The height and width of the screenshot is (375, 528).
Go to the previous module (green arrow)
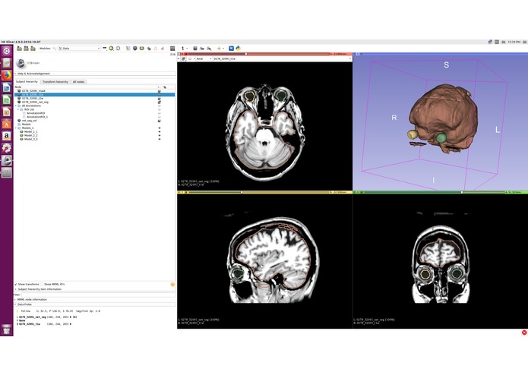pyautogui.click(x=111, y=49)
